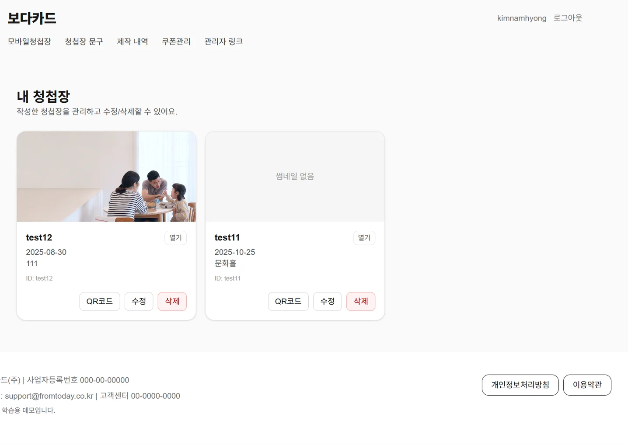Click the 내 청첩장 heading

tap(43, 96)
